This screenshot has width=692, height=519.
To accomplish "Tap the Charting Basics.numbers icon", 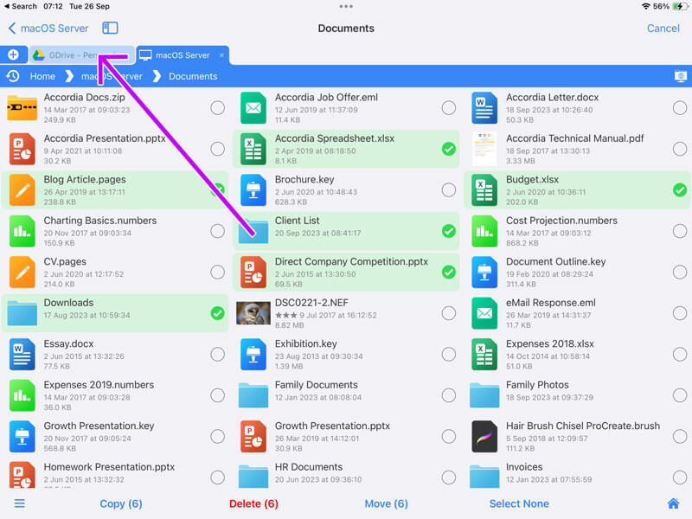I will click(22, 231).
